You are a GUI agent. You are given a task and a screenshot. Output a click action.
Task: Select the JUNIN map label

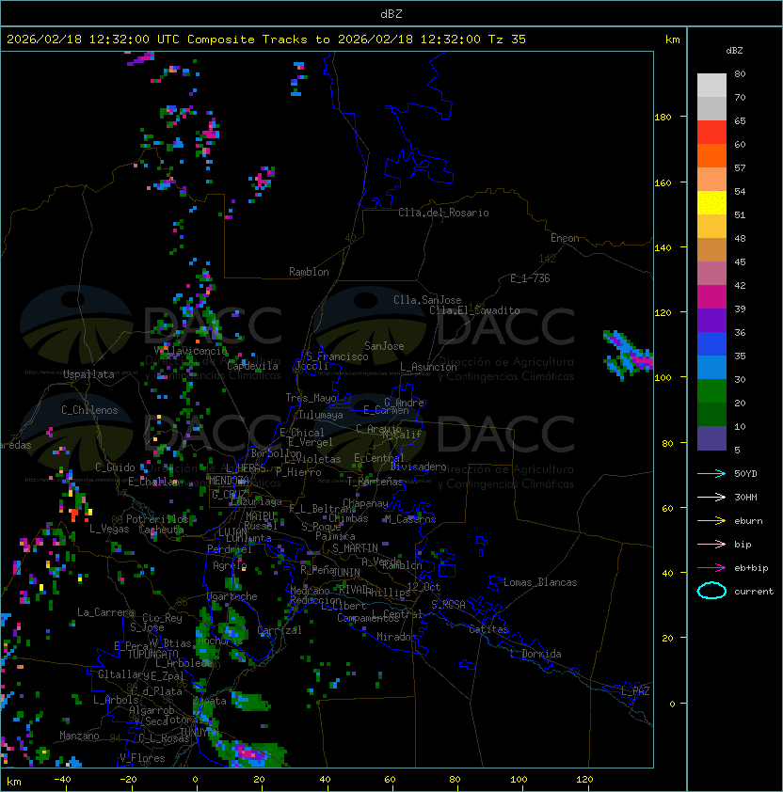tap(345, 573)
